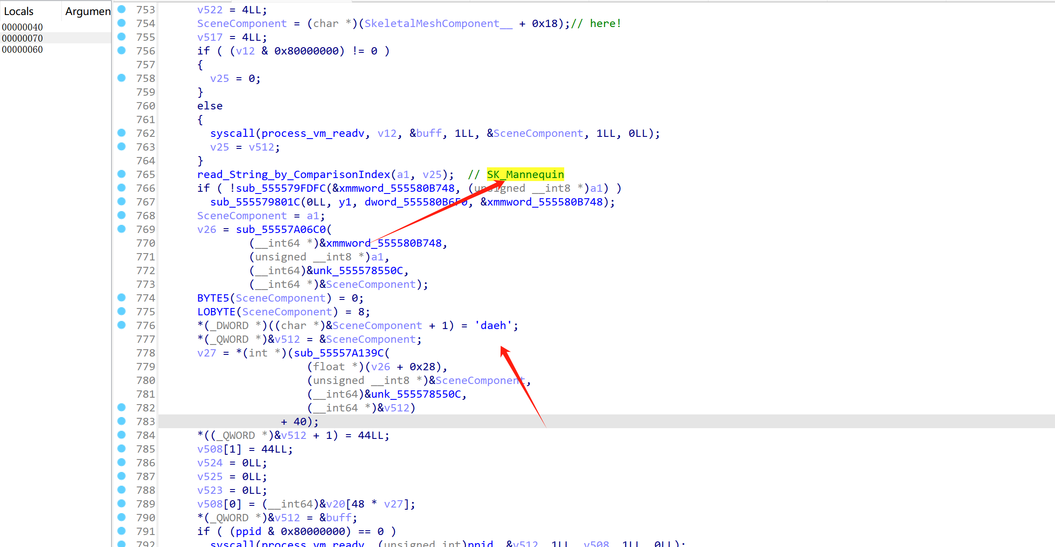Open sub_55557A06C0 function reference
The height and width of the screenshot is (547, 1055).
[x=281, y=230]
